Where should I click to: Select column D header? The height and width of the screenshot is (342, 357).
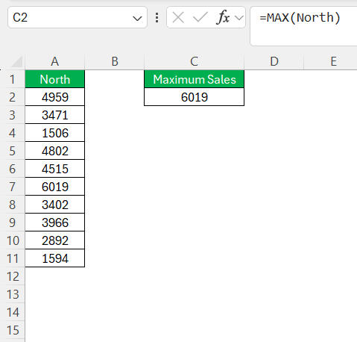[274, 61]
